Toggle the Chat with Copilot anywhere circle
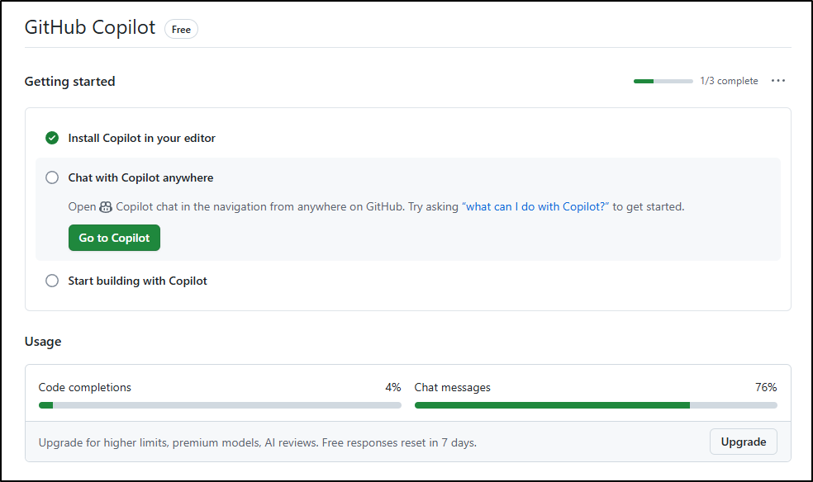Viewport: 813px width, 482px height. tap(52, 177)
